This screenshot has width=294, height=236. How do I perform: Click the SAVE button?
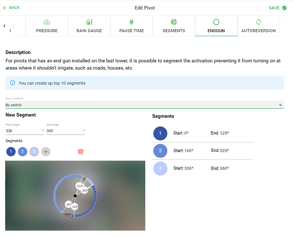tap(277, 8)
